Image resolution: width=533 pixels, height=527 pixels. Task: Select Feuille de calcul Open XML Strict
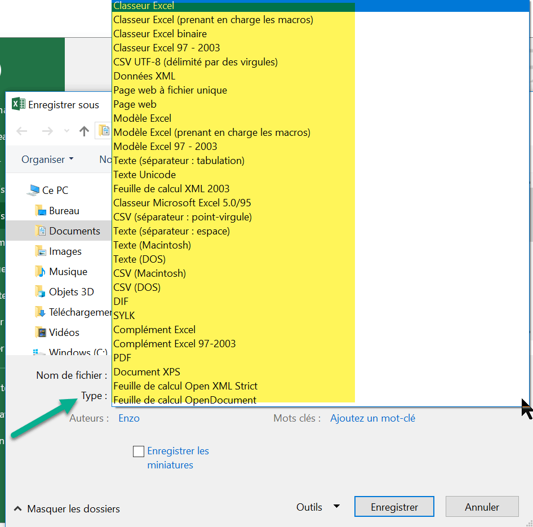(x=320, y=386)
